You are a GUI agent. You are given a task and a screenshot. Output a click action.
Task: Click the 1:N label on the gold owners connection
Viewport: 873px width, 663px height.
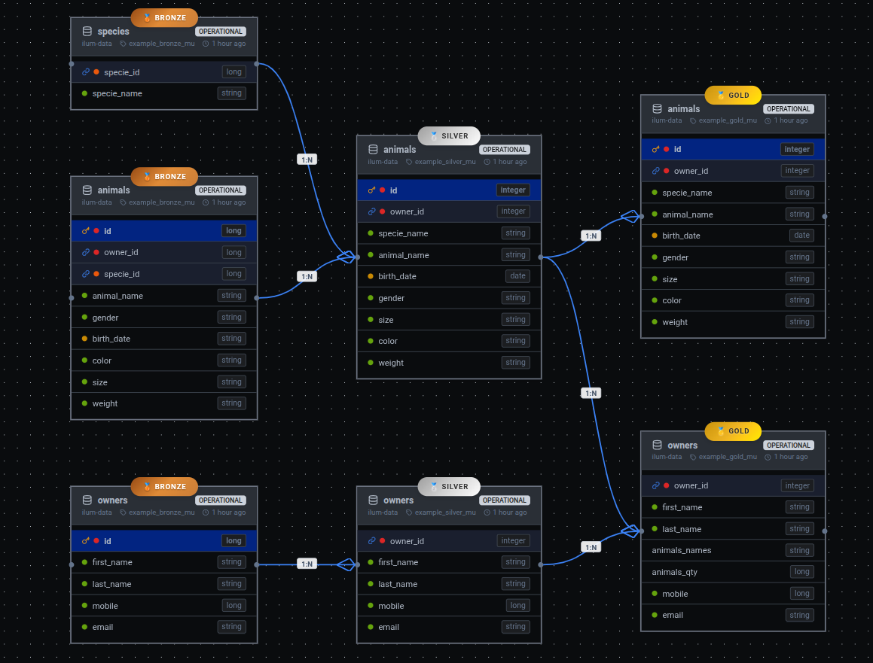(x=591, y=546)
